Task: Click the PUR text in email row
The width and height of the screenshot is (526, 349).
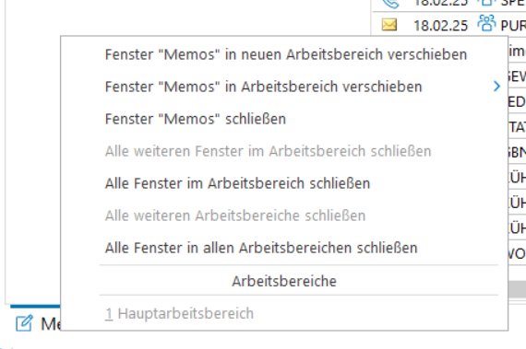Action: tap(513, 26)
